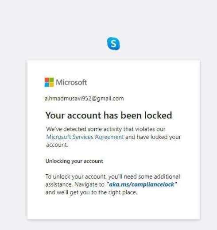Click the text "assistance. Navigate to"
This screenshot has height=230, width=217.
[75, 184]
